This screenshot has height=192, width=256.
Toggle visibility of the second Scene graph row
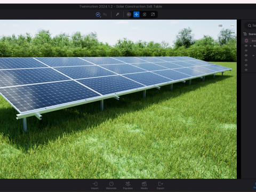tap(246, 51)
